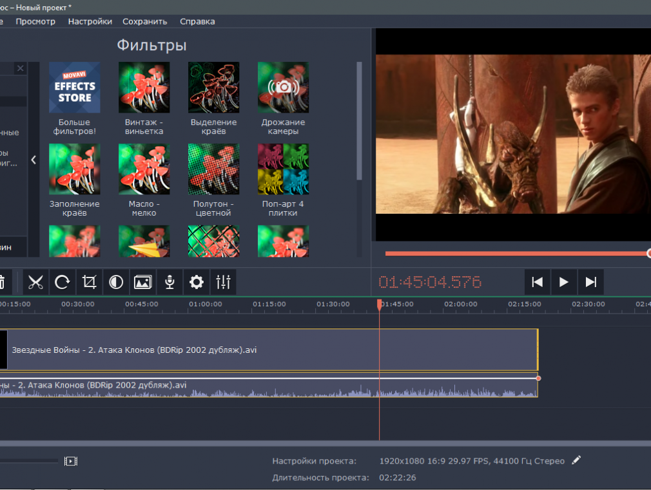Pick the Поп-арт 4 плитки filter
Screen dimensions: 651x490
pos(283,169)
